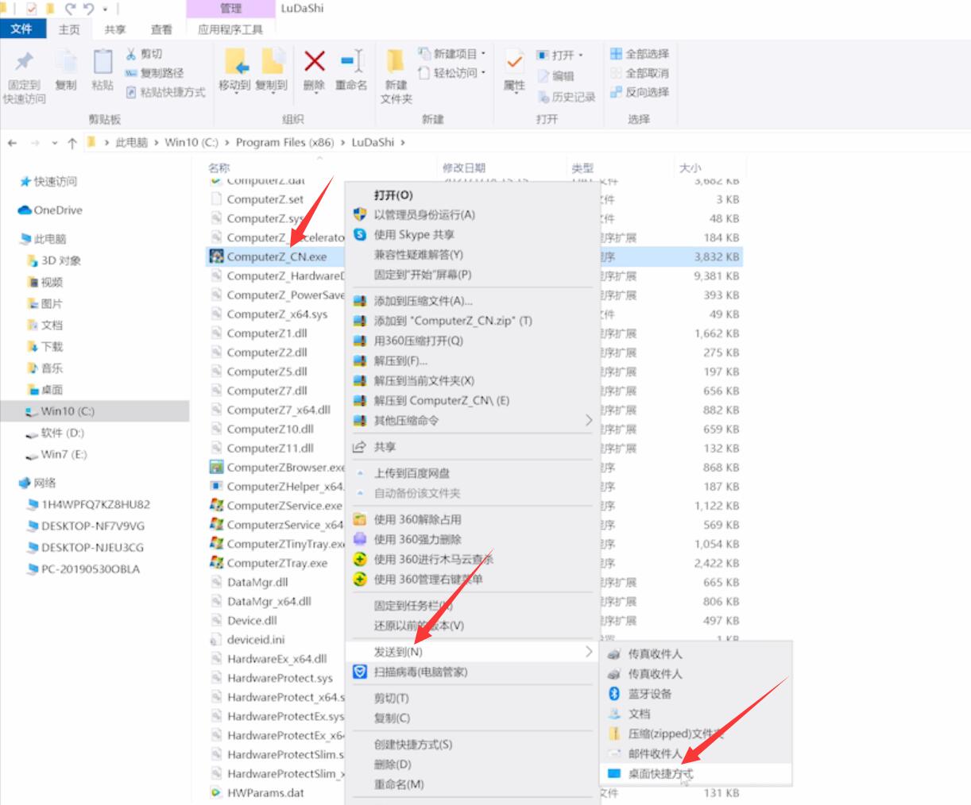Click Program Files (x86) in address path
This screenshot has width=971, height=805.
click(x=284, y=142)
